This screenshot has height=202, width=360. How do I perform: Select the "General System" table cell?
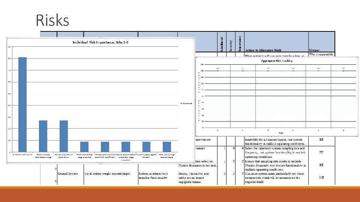click(x=68, y=174)
